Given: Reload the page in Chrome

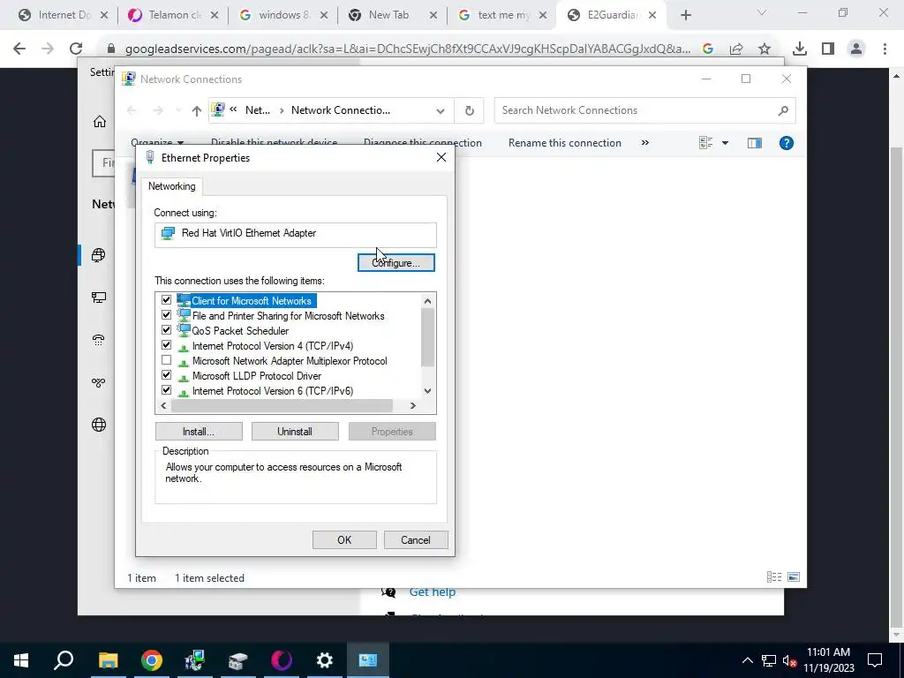Looking at the screenshot, I should (76, 49).
